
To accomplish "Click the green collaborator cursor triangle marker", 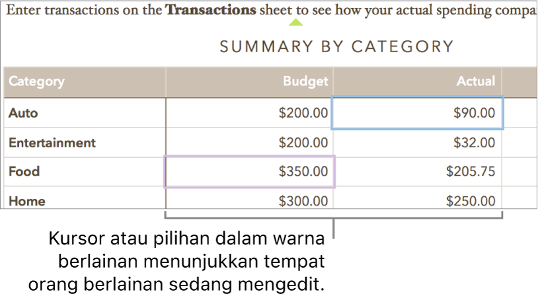I will tap(297, 22).
